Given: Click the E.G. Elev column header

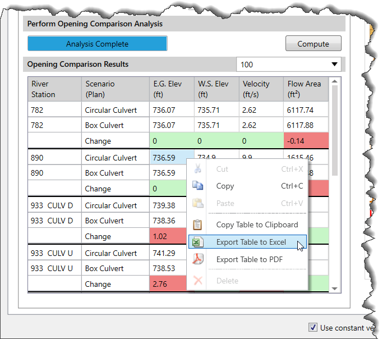Looking at the screenshot, I should 172,89.
